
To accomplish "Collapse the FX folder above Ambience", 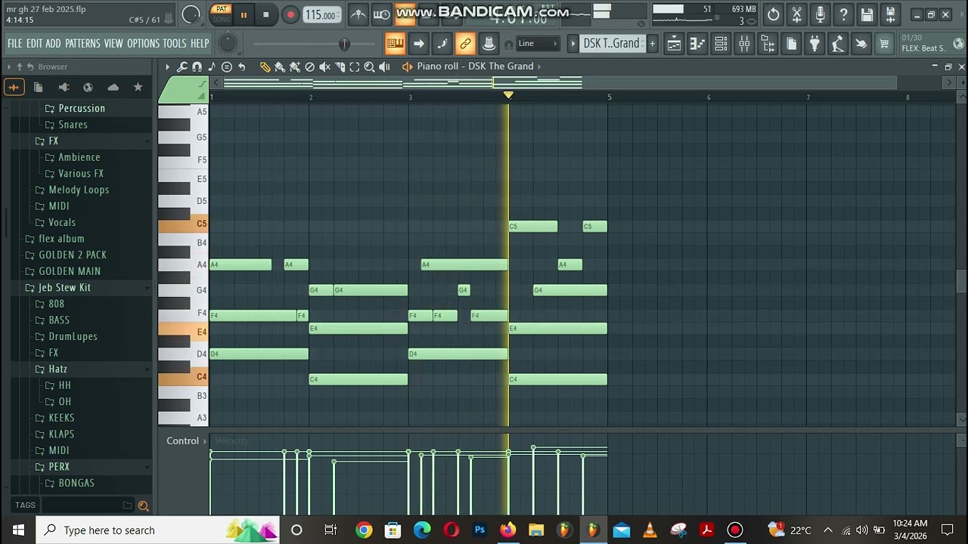I will [x=53, y=141].
